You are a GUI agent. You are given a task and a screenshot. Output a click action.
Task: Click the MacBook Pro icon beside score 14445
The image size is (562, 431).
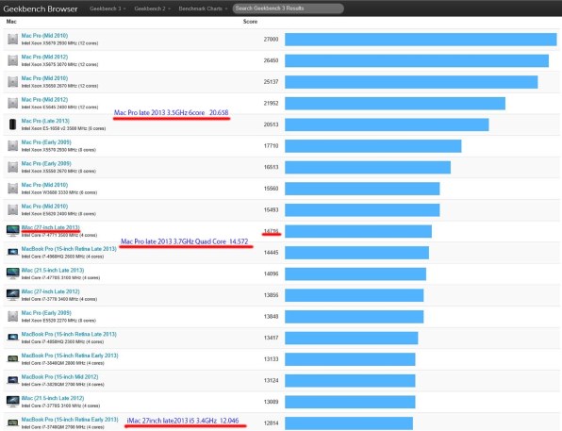point(13,252)
